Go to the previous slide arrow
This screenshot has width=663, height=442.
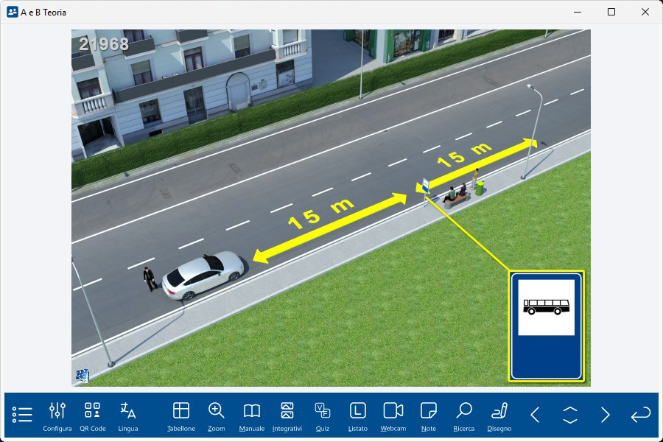[535, 415]
